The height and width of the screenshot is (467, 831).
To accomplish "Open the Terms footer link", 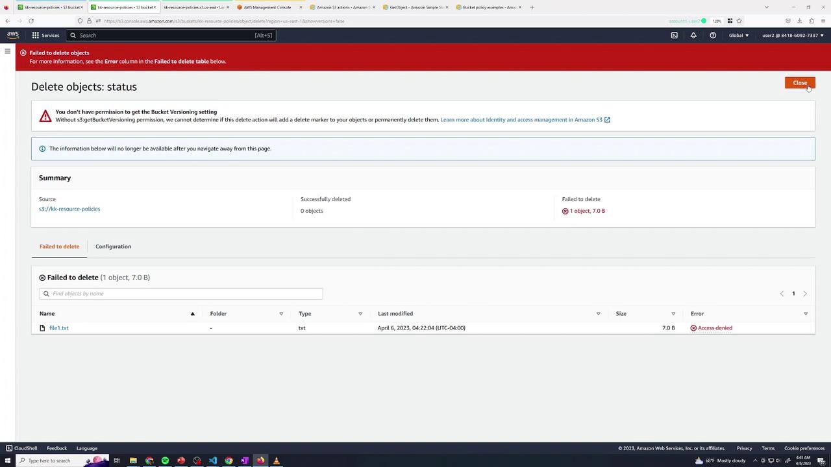I will pyautogui.click(x=768, y=448).
